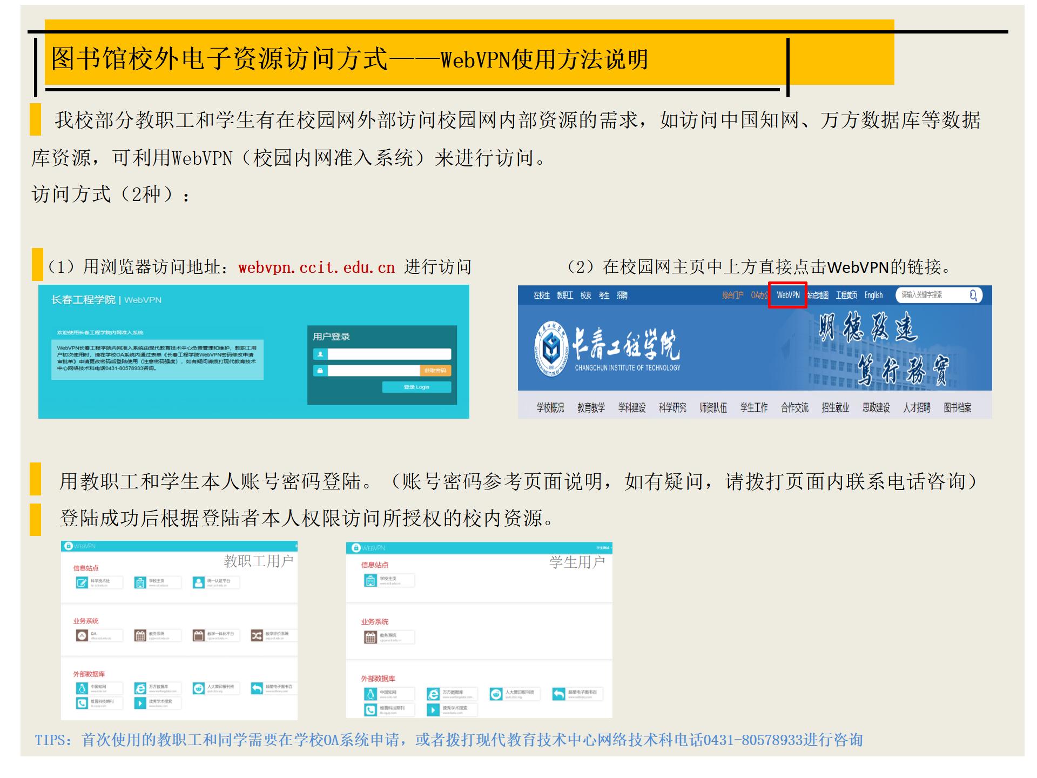Image resolution: width=1037 pixels, height=778 pixels.
Task: Click the orange 获取密码 button
Action: [435, 371]
